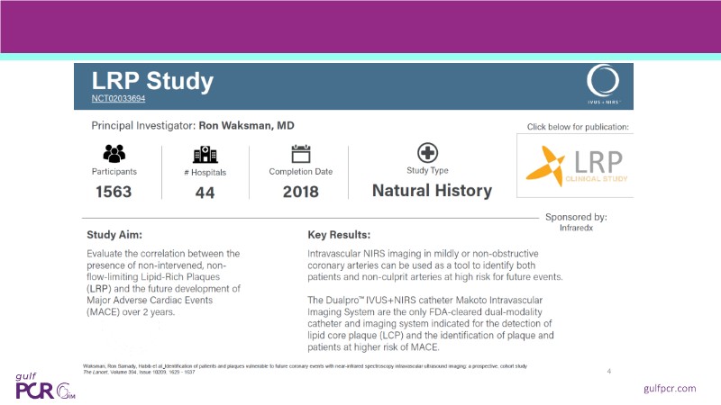The width and height of the screenshot is (721, 405).
Task: Click the Completion Date calendar icon
Action: coord(300,153)
